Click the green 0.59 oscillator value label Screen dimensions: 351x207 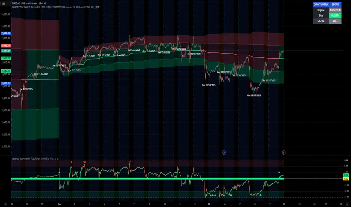point(346,175)
